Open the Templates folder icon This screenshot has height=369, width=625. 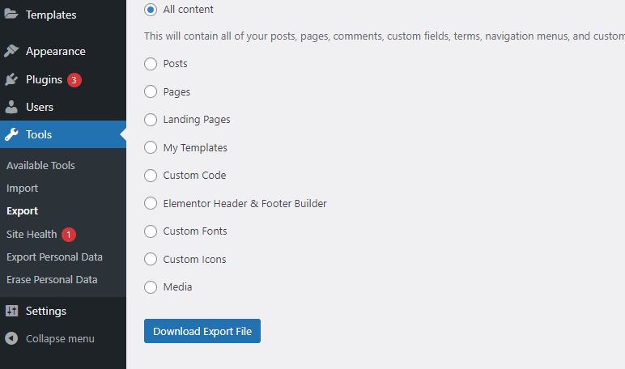click(11, 14)
